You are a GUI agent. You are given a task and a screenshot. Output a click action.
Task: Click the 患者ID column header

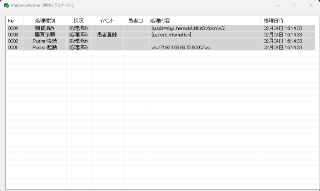coord(136,21)
